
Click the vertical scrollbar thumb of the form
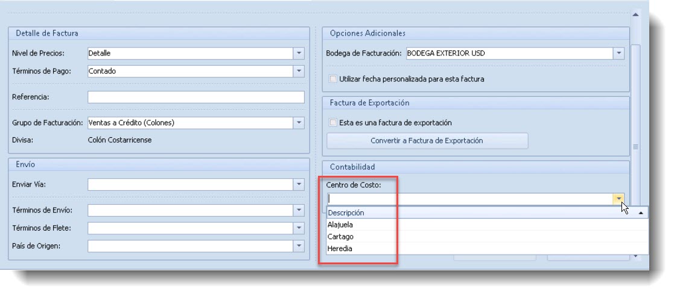(635, 146)
